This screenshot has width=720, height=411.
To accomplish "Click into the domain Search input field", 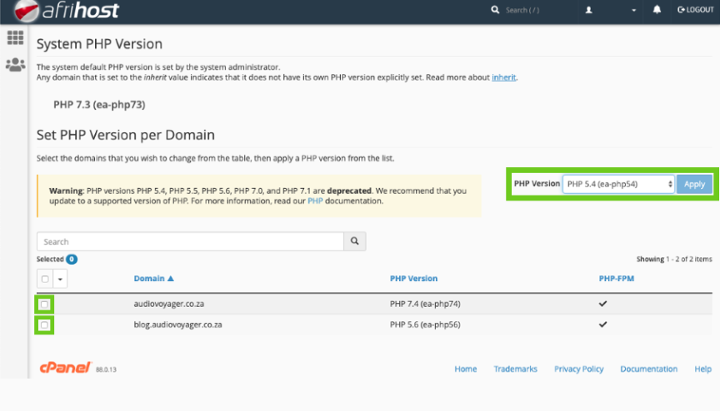I will coord(190,241).
